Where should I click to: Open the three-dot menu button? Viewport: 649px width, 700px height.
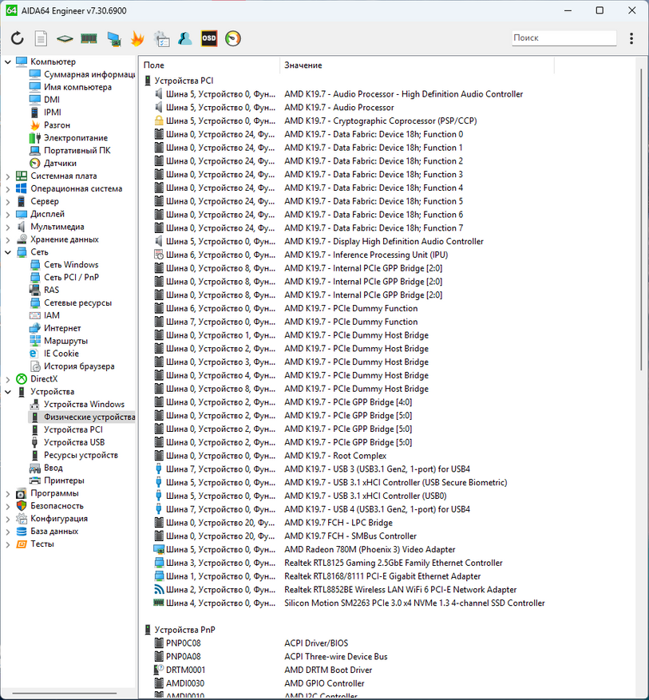[x=631, y=38]
